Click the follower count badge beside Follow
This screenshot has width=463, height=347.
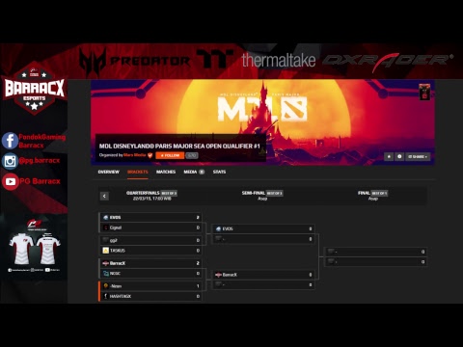[192, 155]
